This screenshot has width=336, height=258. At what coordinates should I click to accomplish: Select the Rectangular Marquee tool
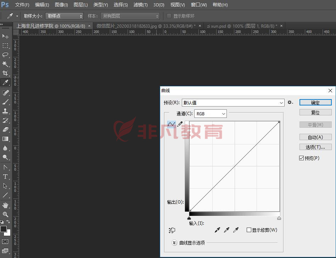[x=5, y=46]
